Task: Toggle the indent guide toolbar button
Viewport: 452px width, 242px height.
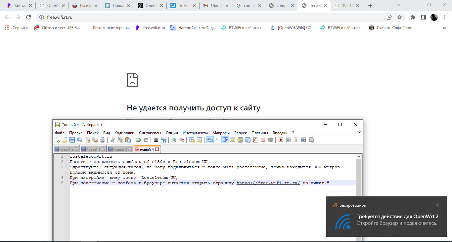Action: tap(225, 140)
